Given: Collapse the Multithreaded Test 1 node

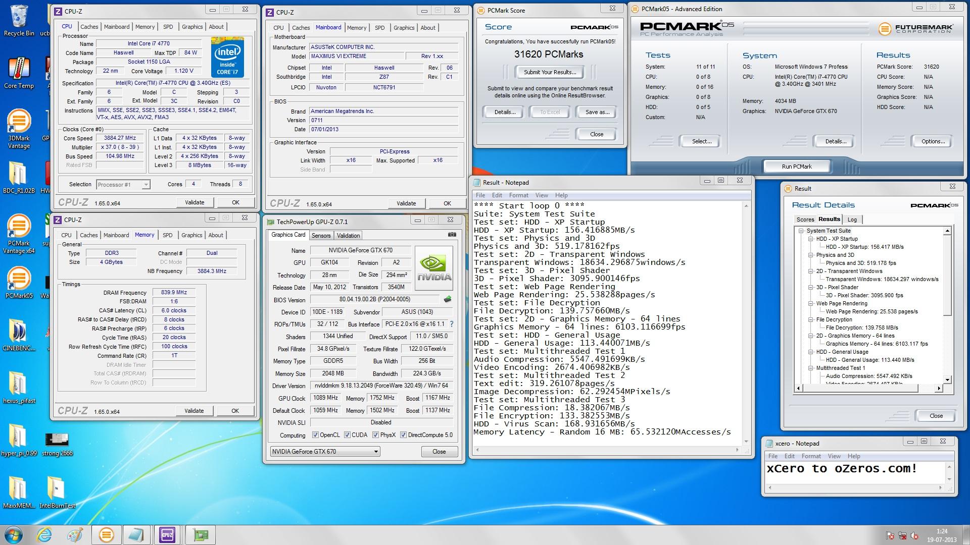Looking at the screenshot, I should [810, 368].
